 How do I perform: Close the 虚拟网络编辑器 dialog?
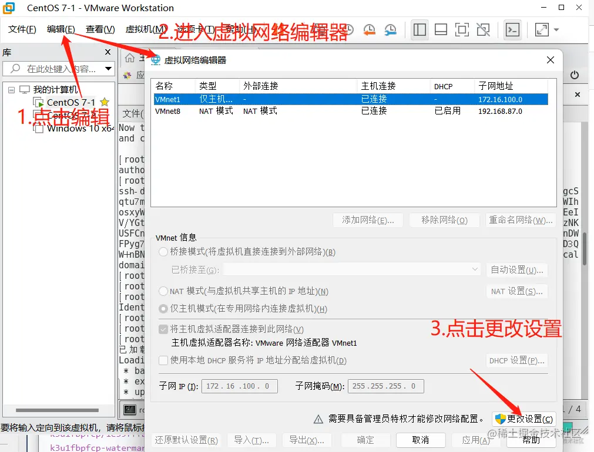tap(551, 60)
